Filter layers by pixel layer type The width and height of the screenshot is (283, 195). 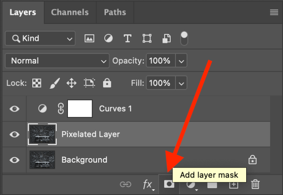coord(89,38)
